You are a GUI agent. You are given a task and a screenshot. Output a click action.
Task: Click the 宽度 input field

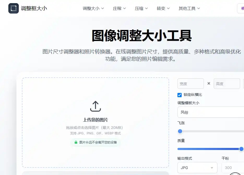pyautogui.click(x=191, y=84)
